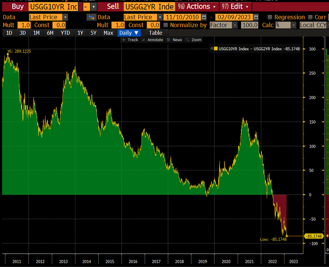The image size is (329, 267).
Task: Click the legend expand icon beside USGG10YR
Action: 212,49
